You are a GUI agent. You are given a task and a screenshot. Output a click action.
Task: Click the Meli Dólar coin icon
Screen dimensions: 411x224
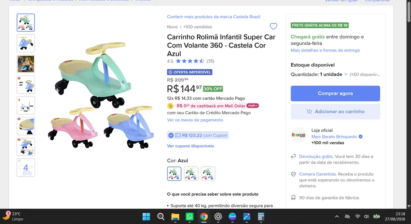(x=170, y=106)
